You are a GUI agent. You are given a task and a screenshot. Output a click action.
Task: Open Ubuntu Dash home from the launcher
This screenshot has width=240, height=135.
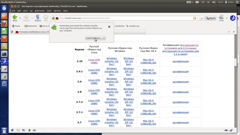tap(4, 8)
